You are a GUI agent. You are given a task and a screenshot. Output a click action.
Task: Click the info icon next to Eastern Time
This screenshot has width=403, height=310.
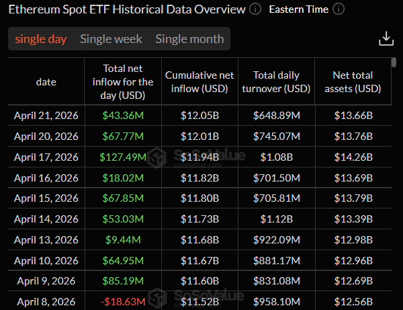tap(339, 9)
